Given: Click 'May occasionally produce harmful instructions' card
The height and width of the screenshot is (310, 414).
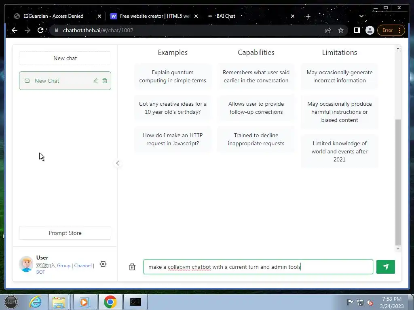Looking at the screenshot, I should click(340, 112).
